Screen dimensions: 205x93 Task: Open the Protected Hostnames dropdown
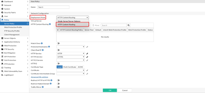(71, 47)
